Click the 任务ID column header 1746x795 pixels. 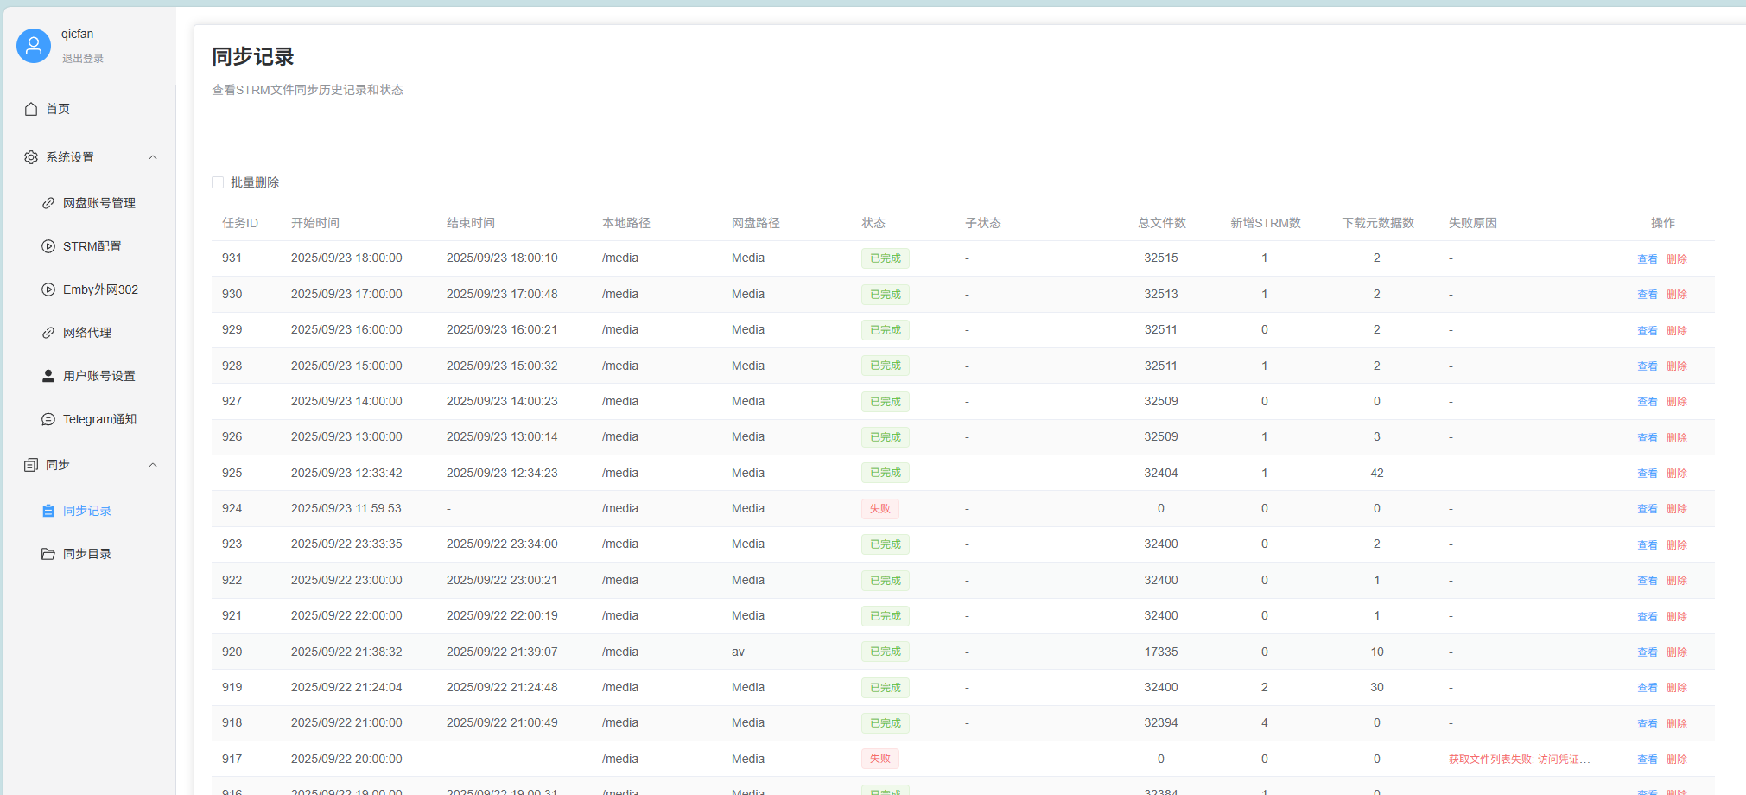click(240, 223)
